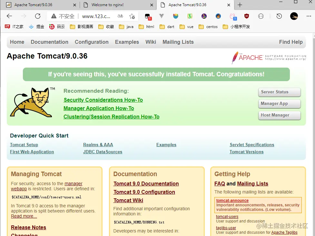Expand the centos bookmark folder

(x=208, y=27)
